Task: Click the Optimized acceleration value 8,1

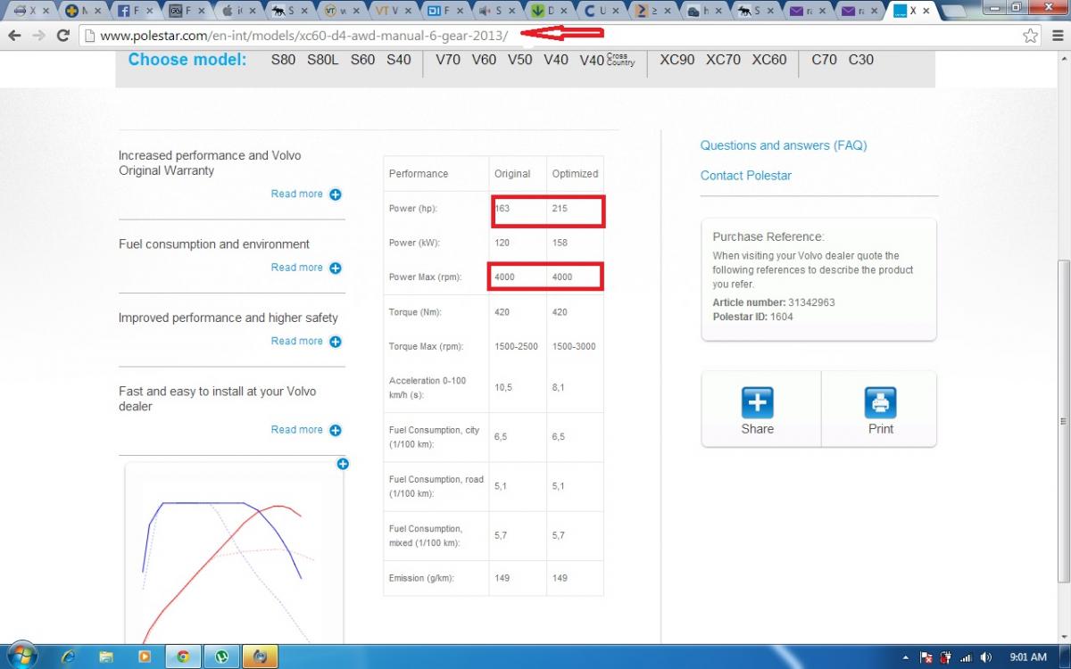Action: [559, 388]
